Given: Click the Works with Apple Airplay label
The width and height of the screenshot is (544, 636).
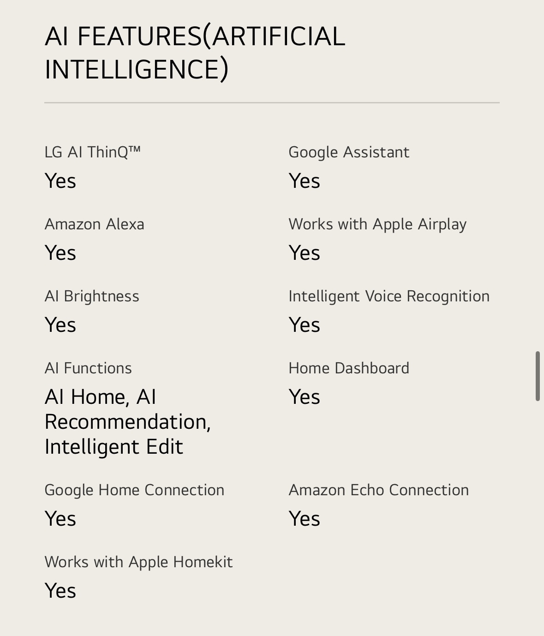Looking at the screenshot, I should pos(377,224).
